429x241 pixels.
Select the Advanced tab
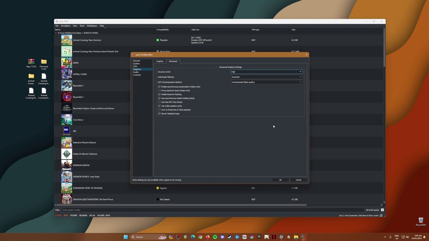click(173, 61)
